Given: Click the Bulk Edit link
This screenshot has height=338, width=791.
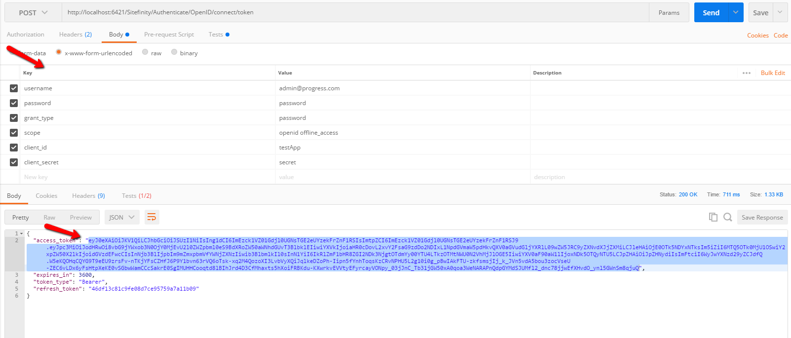Looking at the screenshot, I should (x=773, y=73).
